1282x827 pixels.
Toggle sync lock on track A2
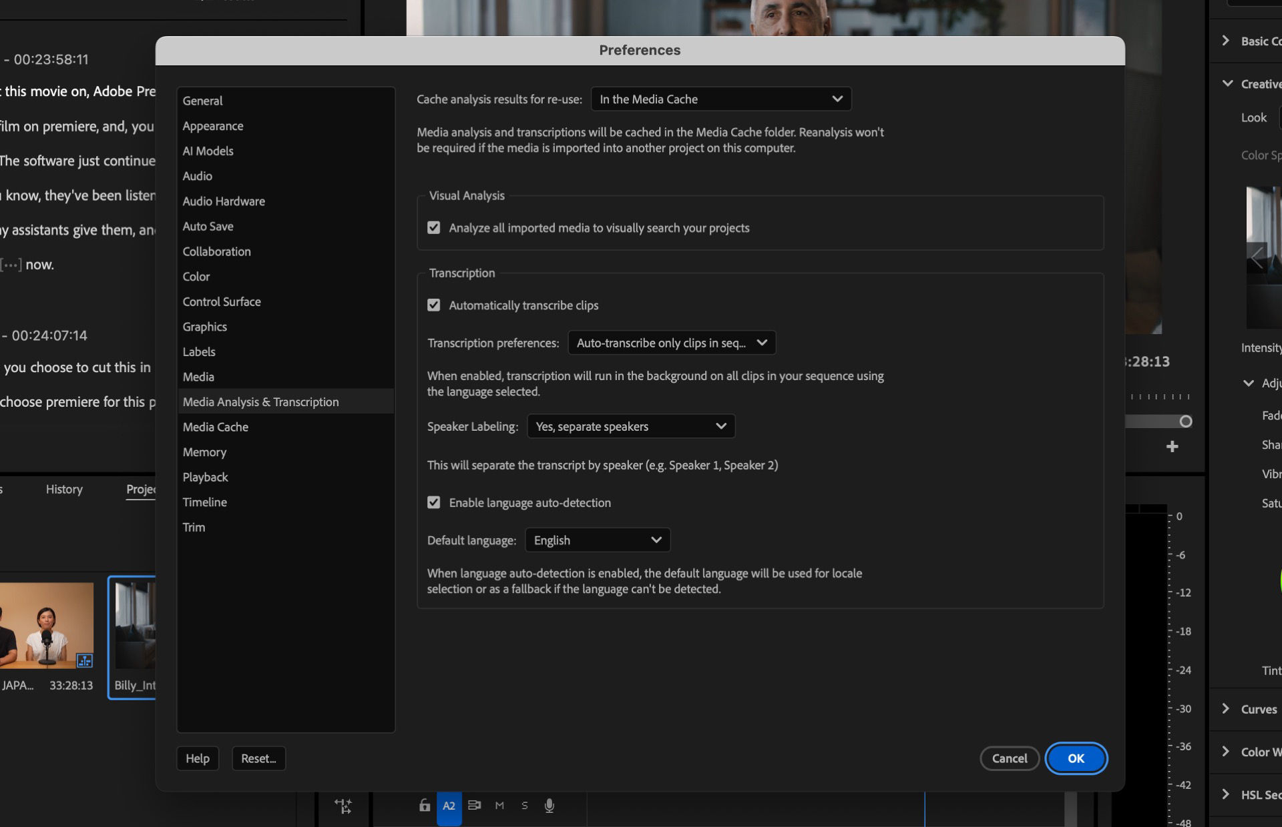click(474, 806)
